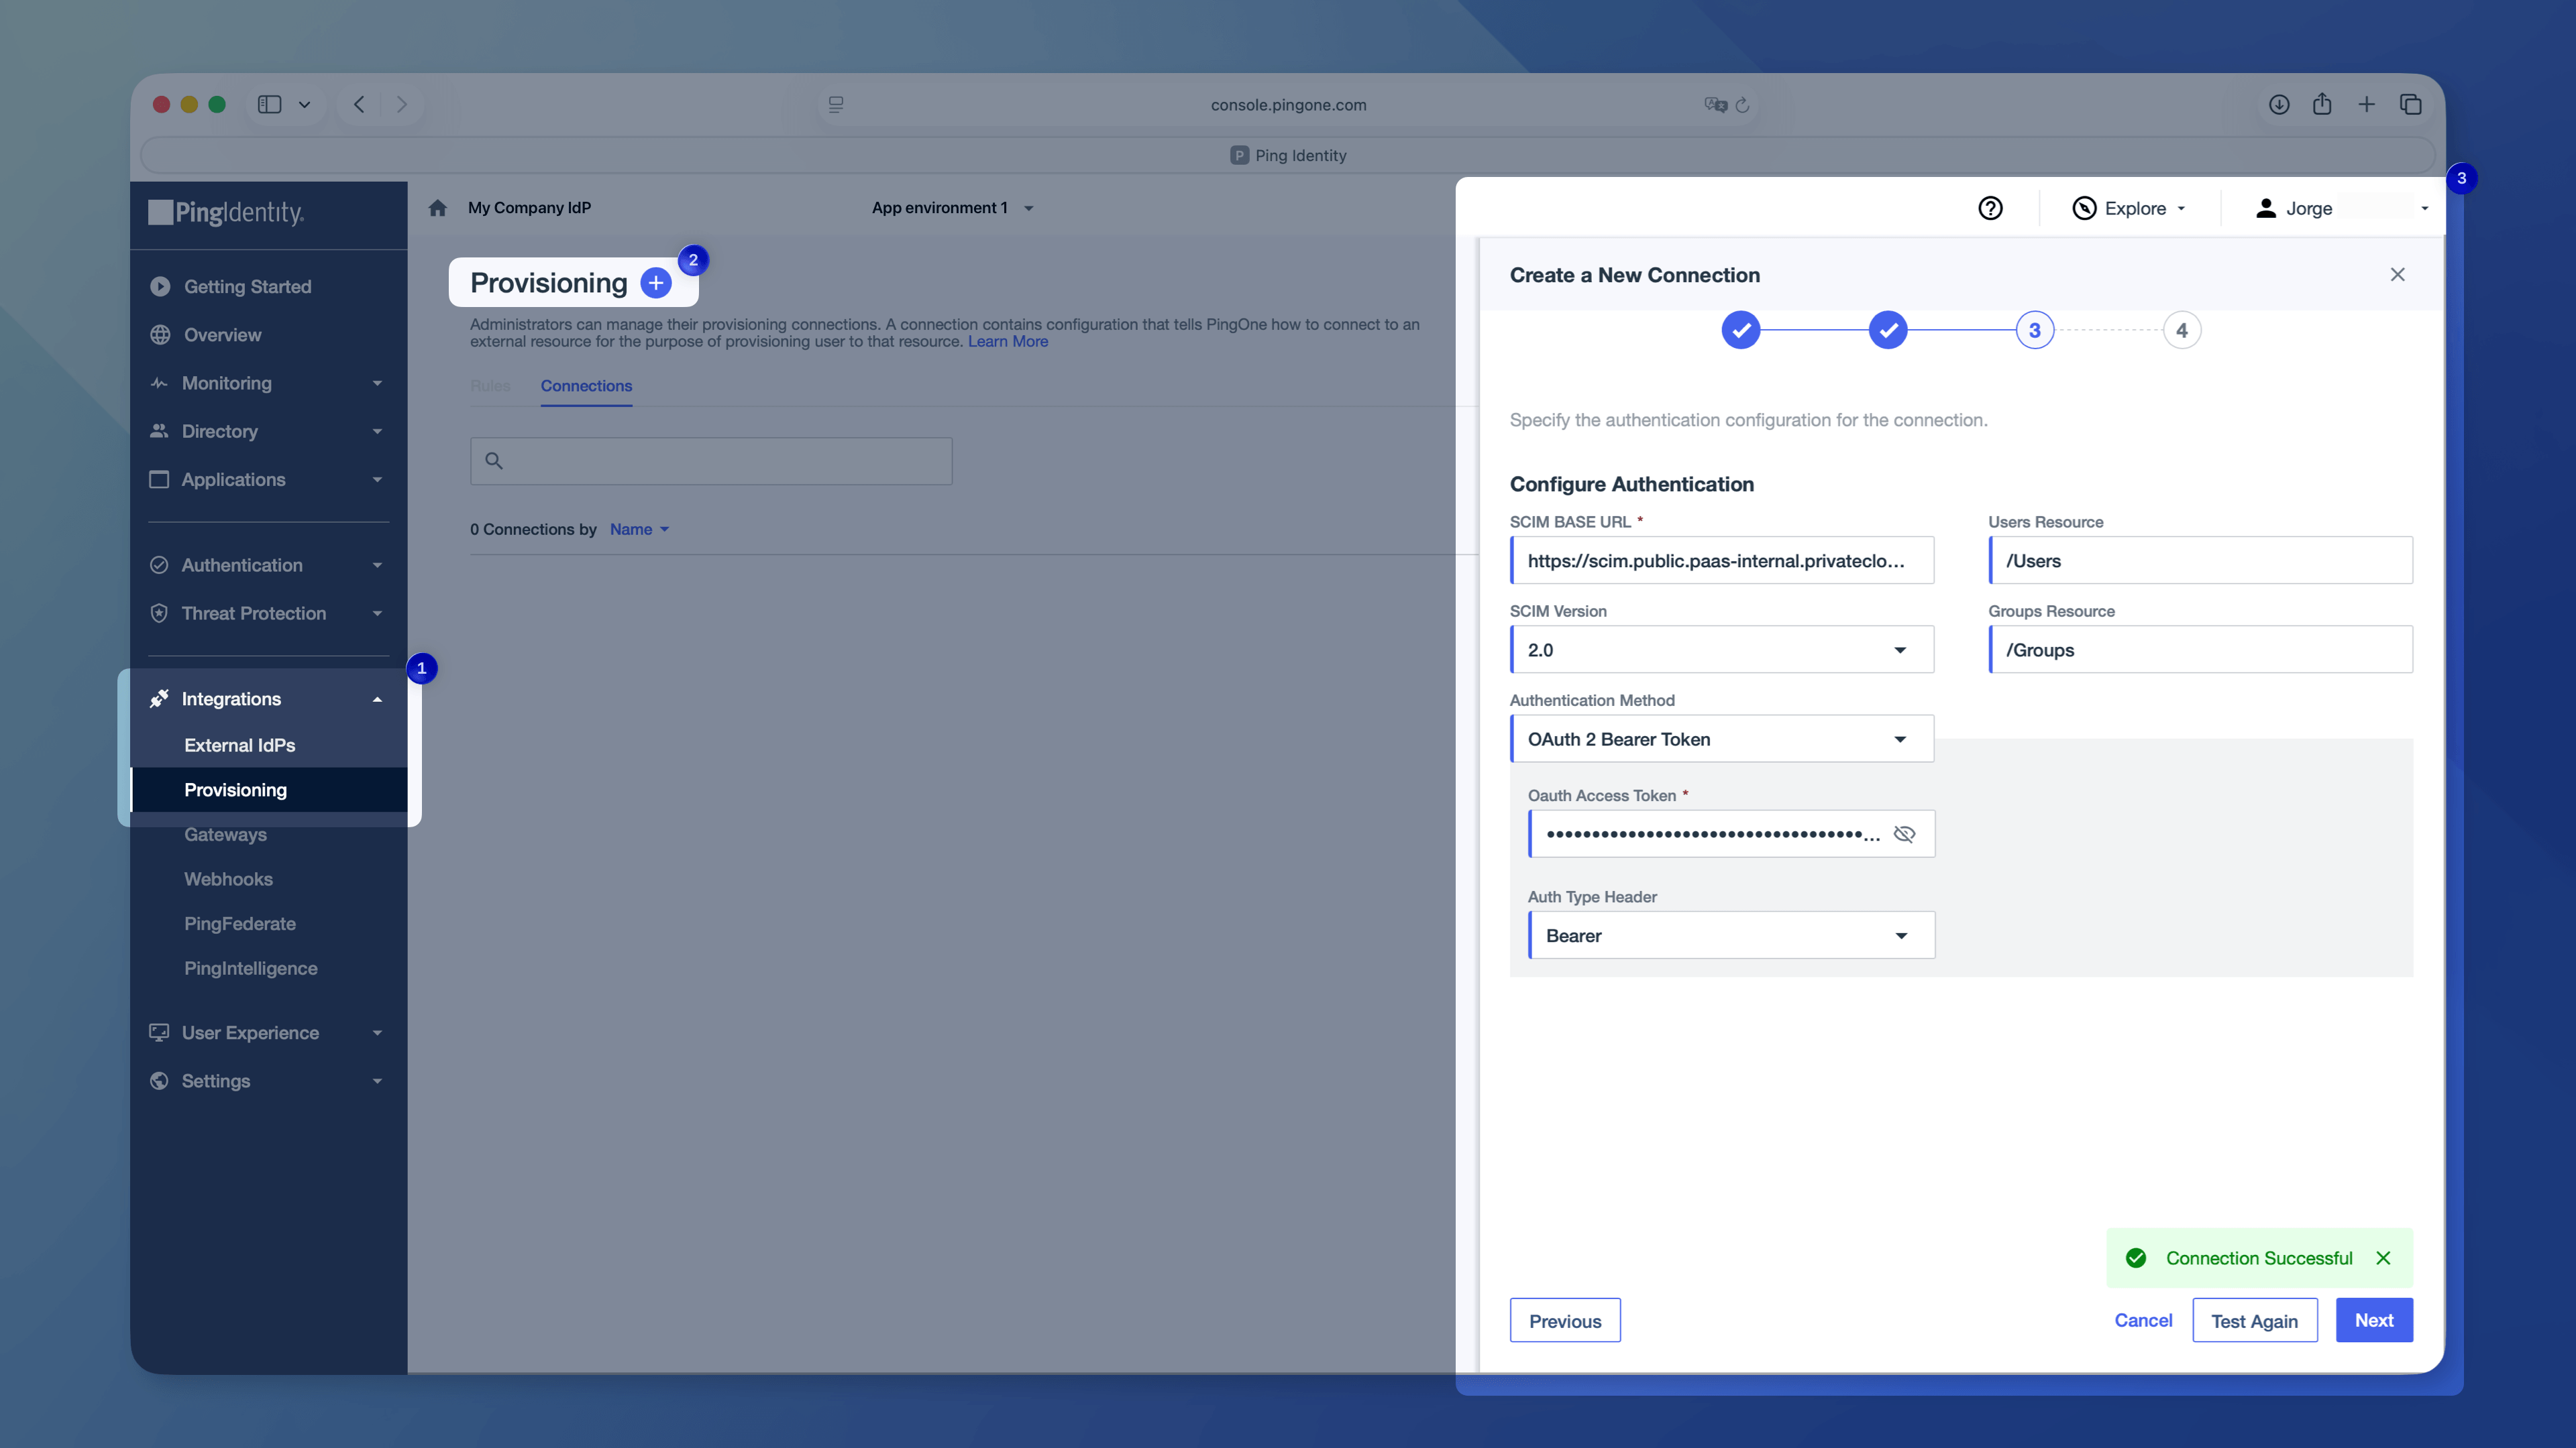This screenshot has width=2576, height=1448.
Task: Go back with the Safari back arrow
Action: [359, 104]
